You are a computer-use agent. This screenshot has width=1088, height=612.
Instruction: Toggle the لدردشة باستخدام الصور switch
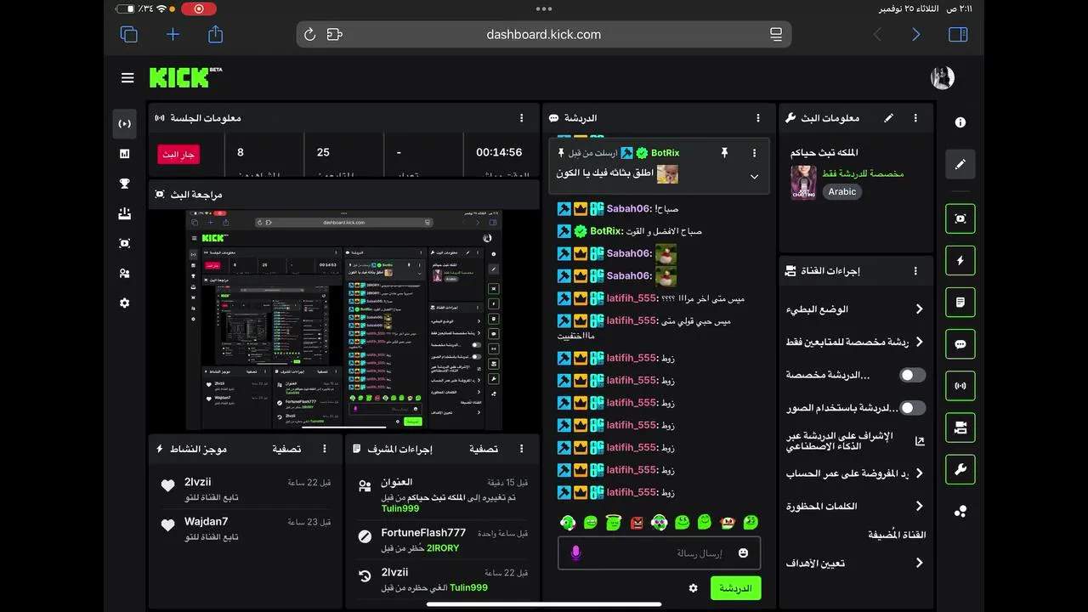(x=912, y=408)
